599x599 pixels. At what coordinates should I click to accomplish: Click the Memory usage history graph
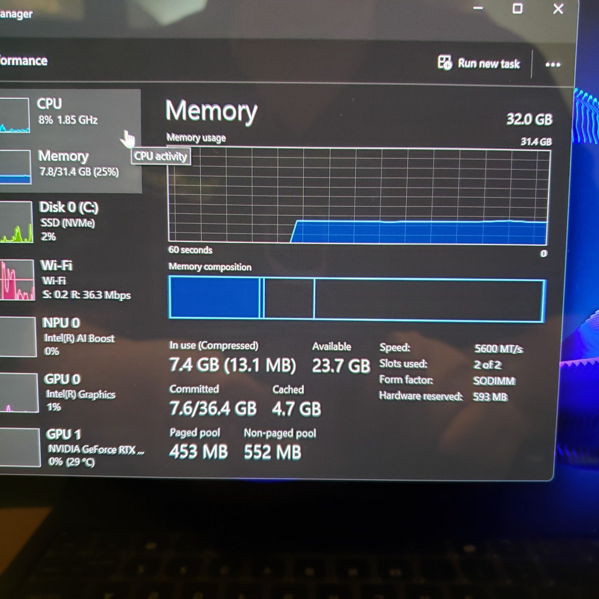click(x=359, y=196)
